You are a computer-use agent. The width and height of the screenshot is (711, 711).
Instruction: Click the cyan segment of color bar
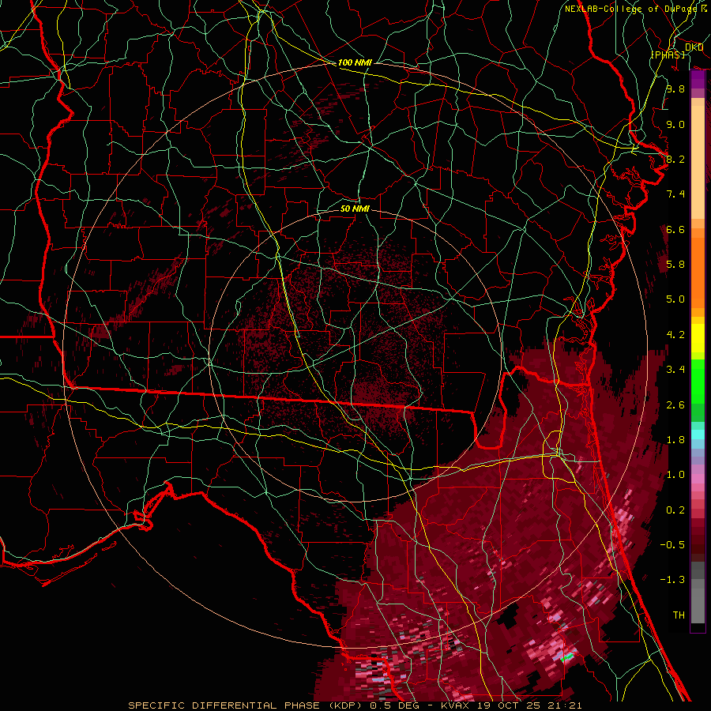tap(698, 434)
